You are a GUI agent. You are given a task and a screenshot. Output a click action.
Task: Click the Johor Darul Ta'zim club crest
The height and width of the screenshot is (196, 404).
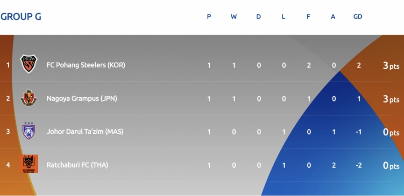coord(28,130)
